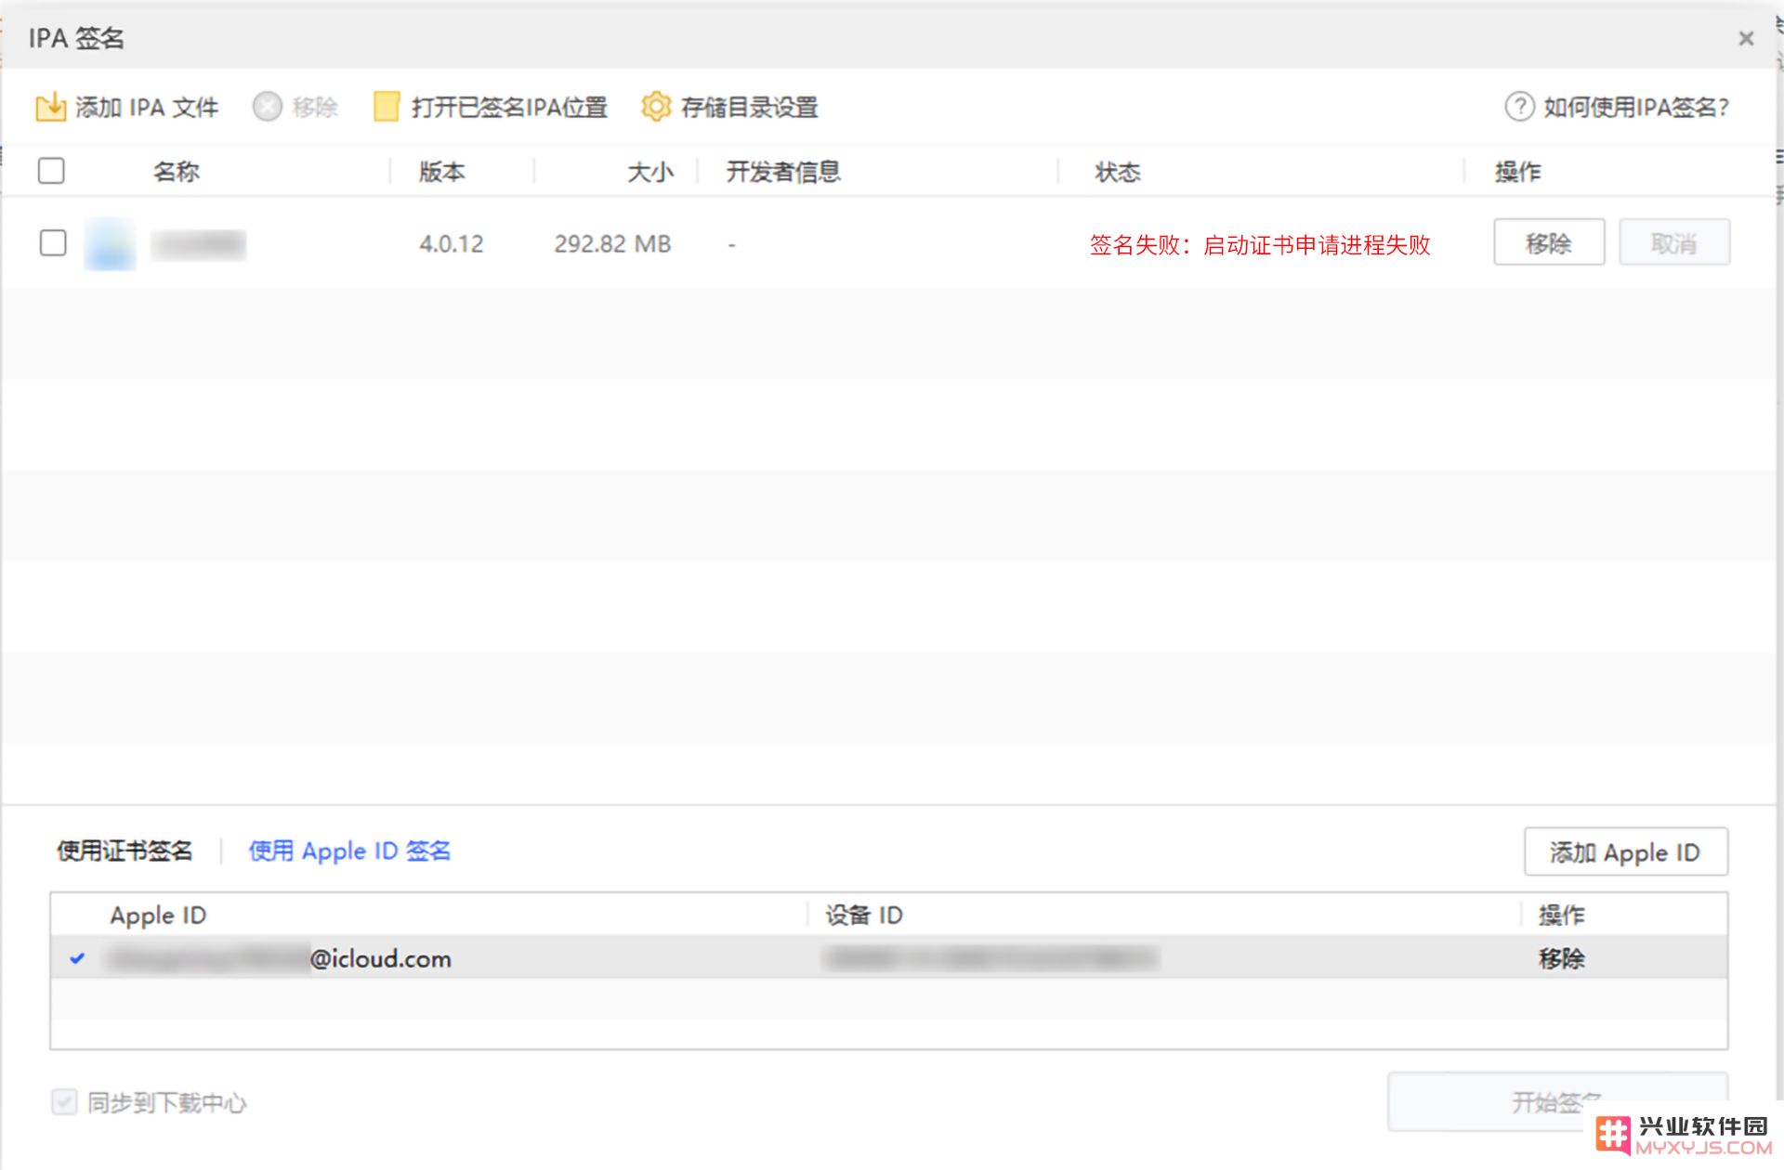Click 移除 link for icloud.com account
This screenshot has width=1784, height=1170.
point(1561,958)
